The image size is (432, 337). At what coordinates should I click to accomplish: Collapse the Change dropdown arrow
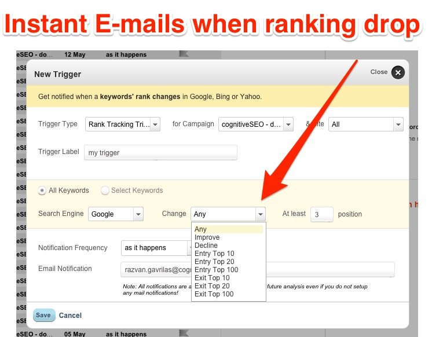pyautogui.click(x=260, y=214)
